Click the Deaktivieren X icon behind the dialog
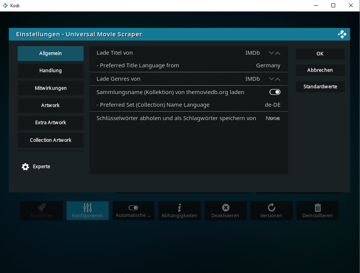 (226, 208)
